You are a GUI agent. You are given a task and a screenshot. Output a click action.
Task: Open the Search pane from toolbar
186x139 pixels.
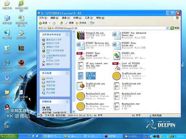point(69,23)
